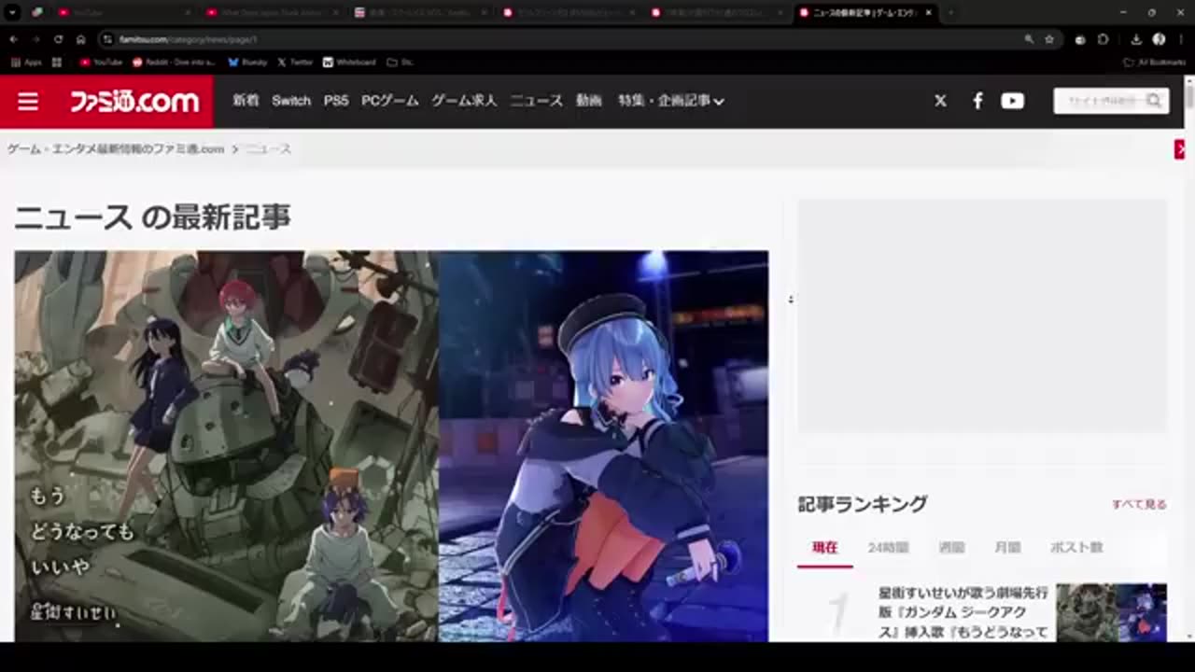Click the pinned first browser tab
Viewport: 1195px width, 672px height.
click(36, 13)
